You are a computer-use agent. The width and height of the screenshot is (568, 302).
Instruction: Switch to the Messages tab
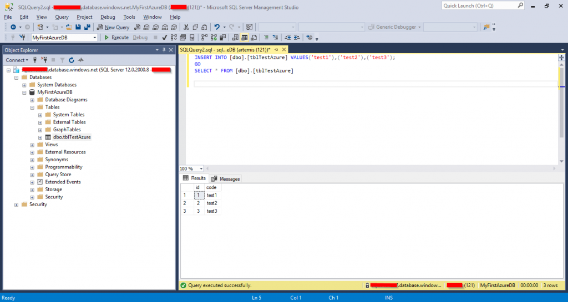226,178
